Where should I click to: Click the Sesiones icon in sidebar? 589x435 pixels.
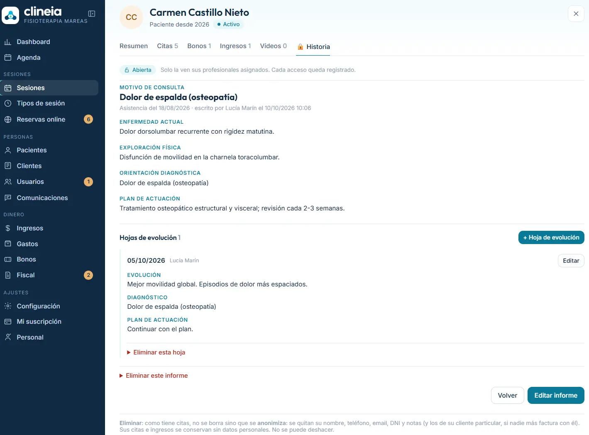tap(7, 88)
